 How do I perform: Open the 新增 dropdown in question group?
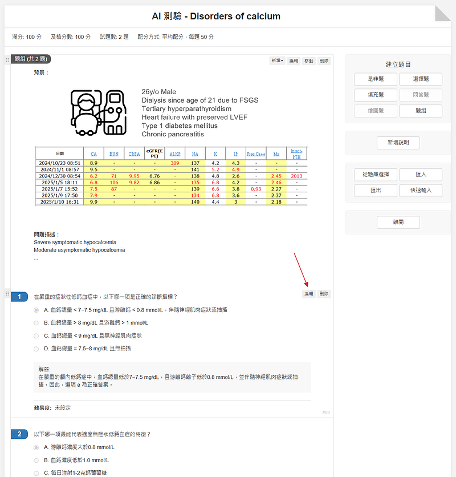point(277,60)
